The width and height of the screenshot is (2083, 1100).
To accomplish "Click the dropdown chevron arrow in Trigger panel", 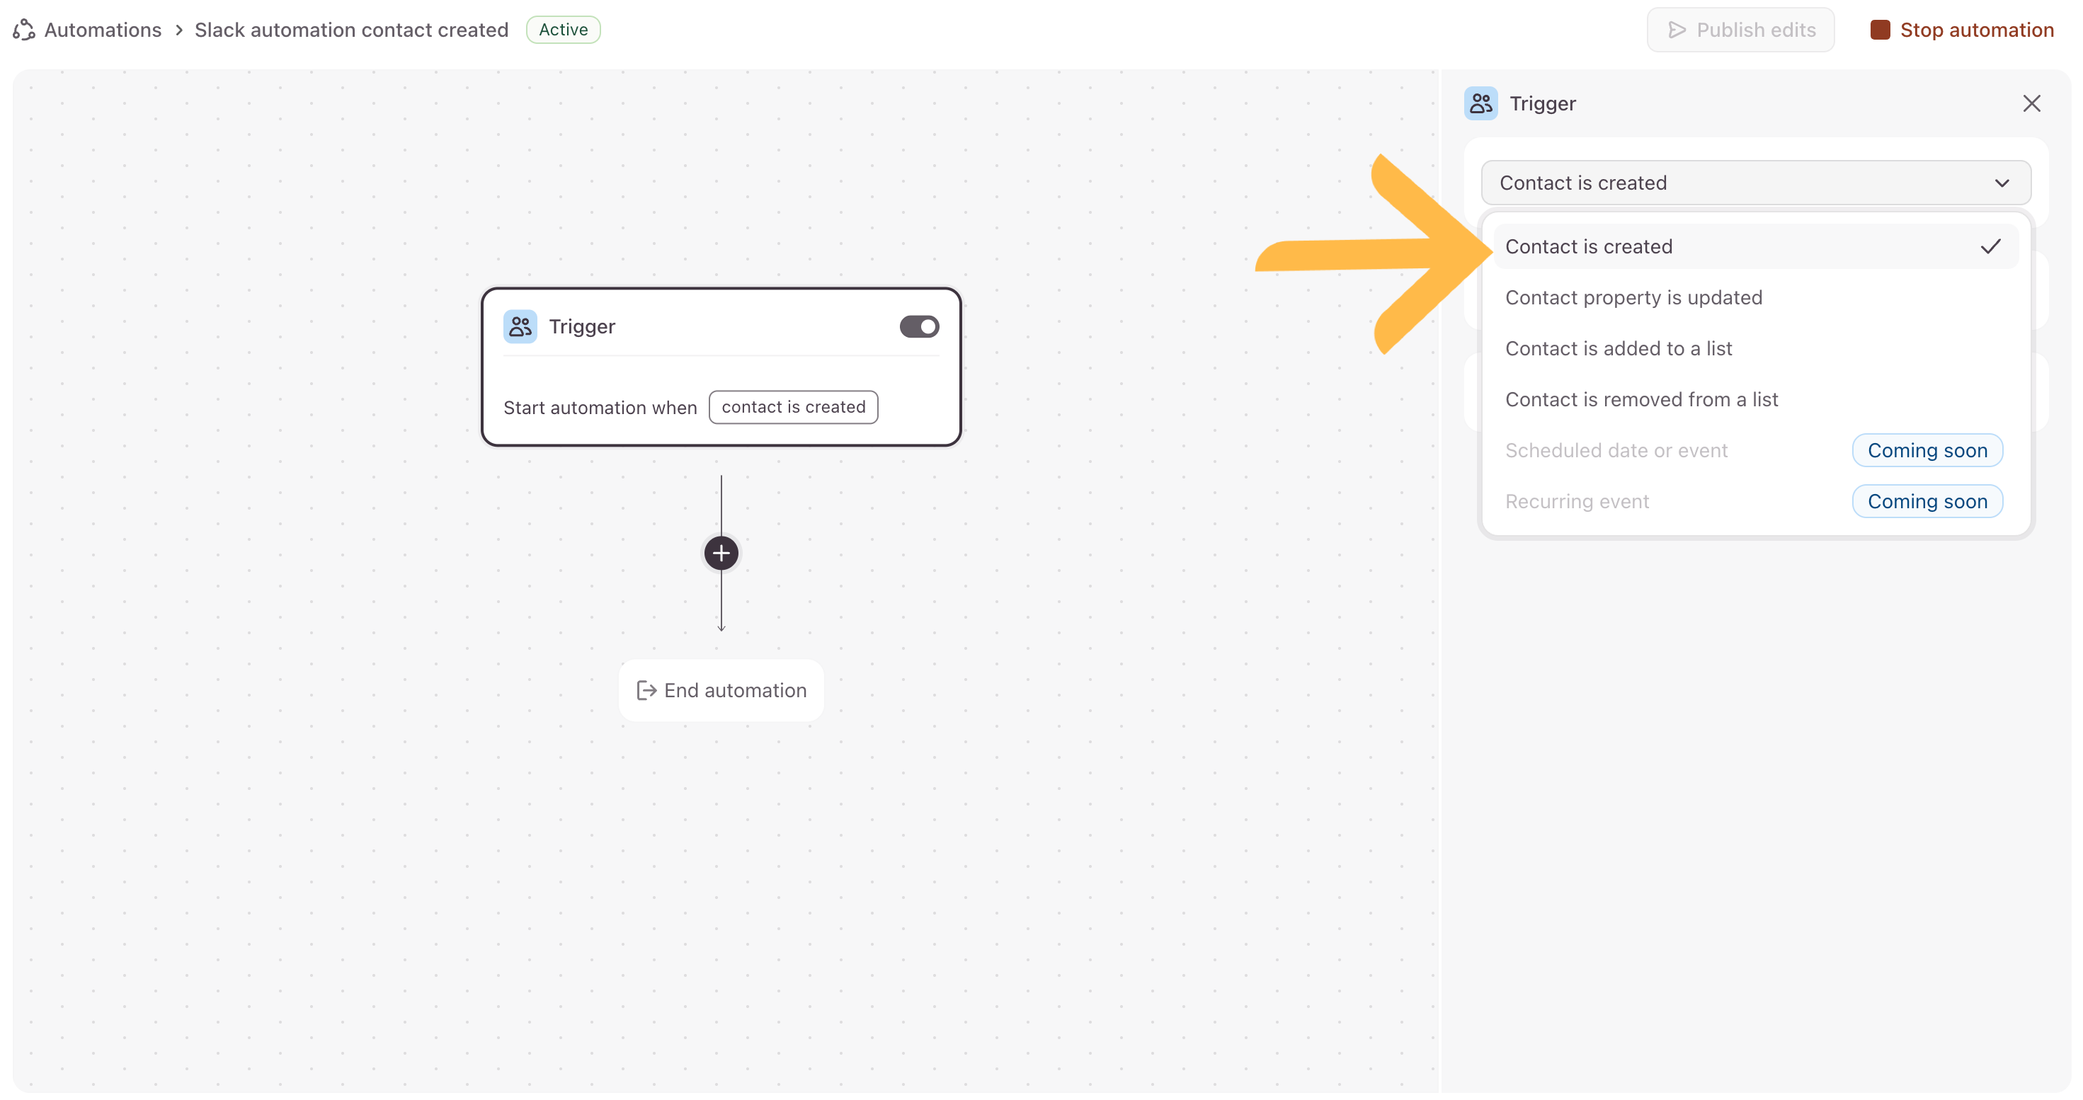I will pos(2002,183).
